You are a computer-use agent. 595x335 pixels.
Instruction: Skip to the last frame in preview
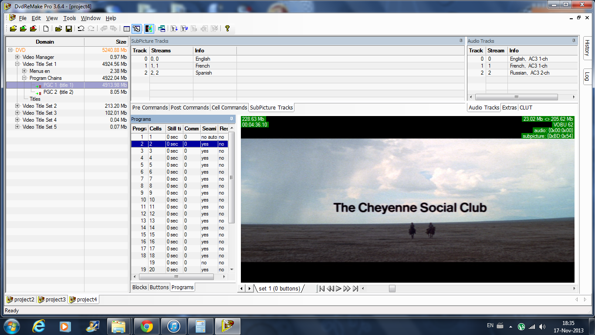(355, 288)
